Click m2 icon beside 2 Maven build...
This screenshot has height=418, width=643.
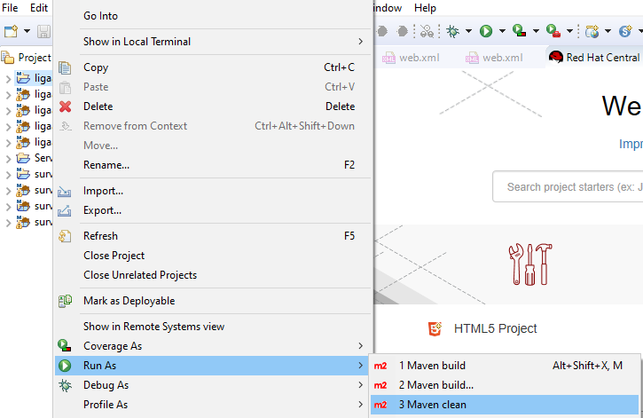click(x=380, y=385)
